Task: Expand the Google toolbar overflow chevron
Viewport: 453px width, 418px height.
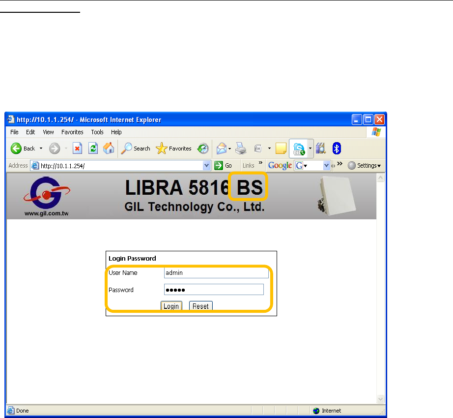Action: (340, 164)
